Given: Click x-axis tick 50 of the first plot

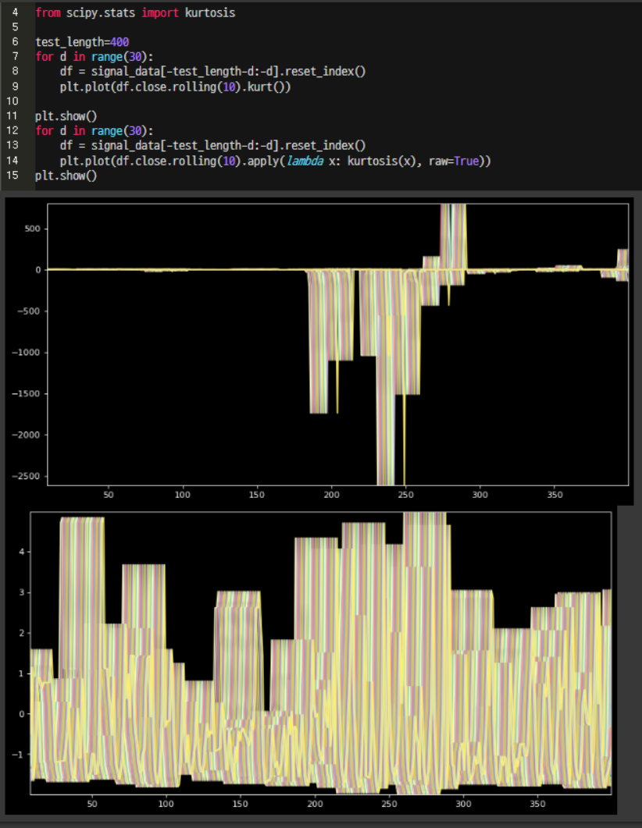Looking at the screenshot, I should pyautogui.click(x=109, y=495).
